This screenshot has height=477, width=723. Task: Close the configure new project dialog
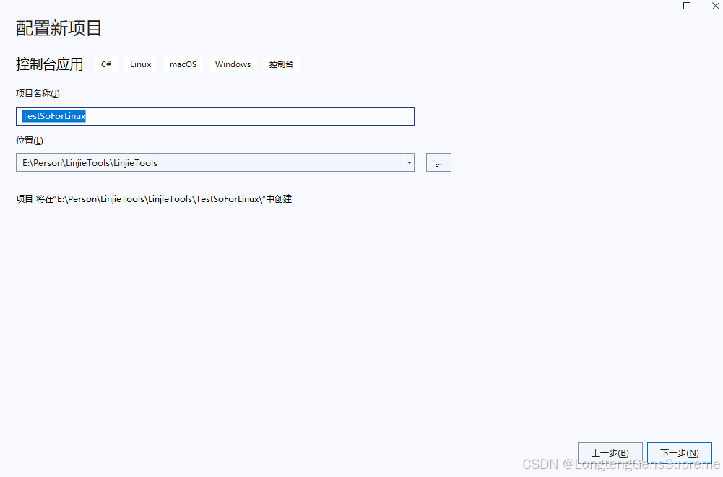tap(716, 6)
